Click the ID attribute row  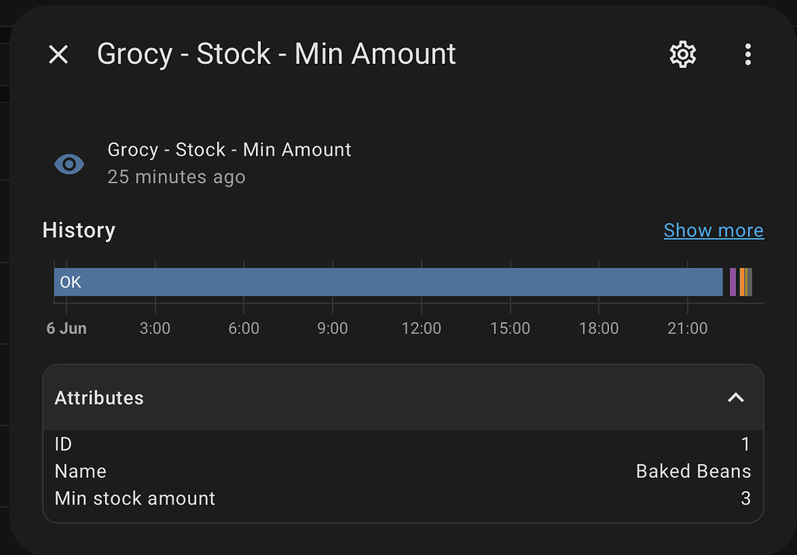(402, 444)
